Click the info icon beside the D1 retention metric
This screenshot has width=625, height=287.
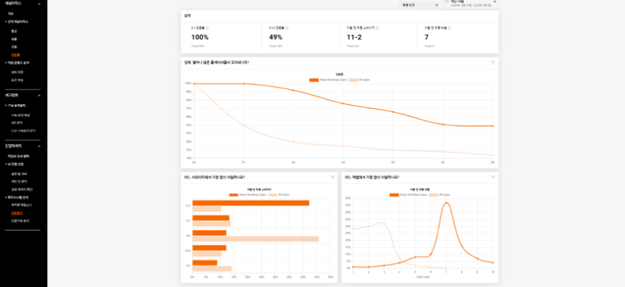[207, 28]
